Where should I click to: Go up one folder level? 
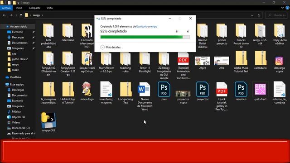[x=21, y=15]
